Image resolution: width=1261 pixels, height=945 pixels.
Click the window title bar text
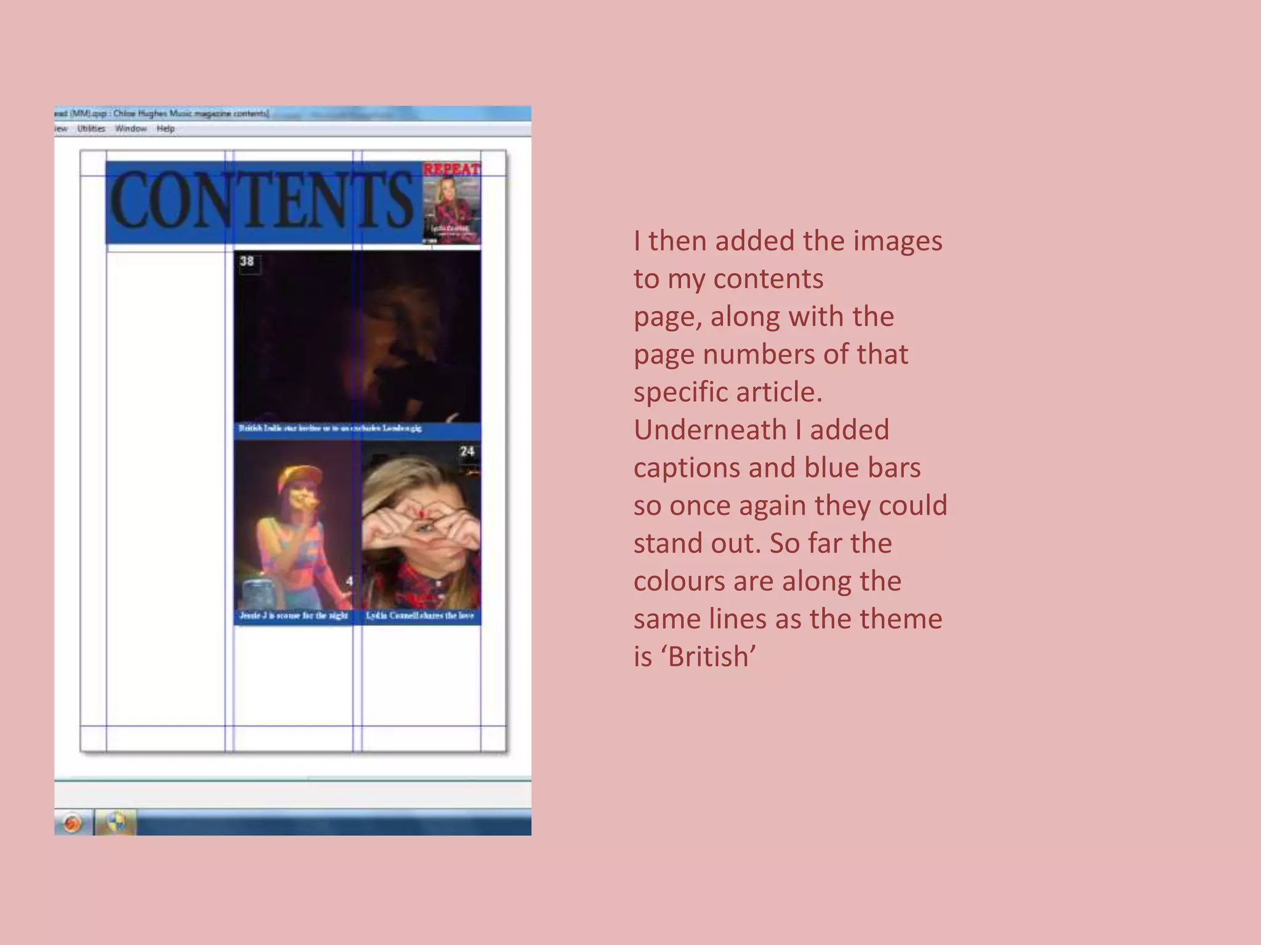click(162, 113)
